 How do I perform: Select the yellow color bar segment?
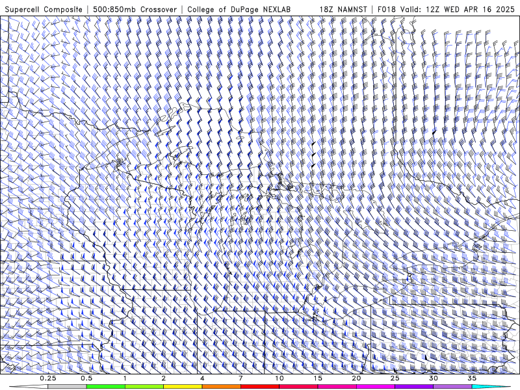point(183,387)
